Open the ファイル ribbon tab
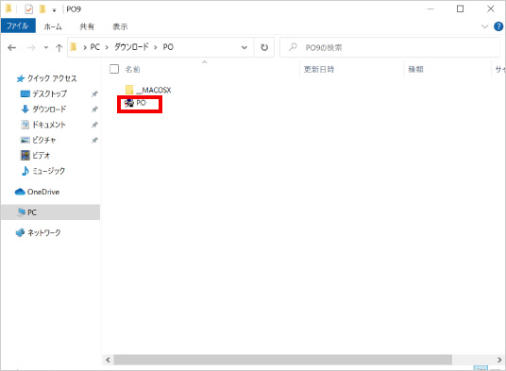The image size is (506, 371). click(x=18, y=25)
